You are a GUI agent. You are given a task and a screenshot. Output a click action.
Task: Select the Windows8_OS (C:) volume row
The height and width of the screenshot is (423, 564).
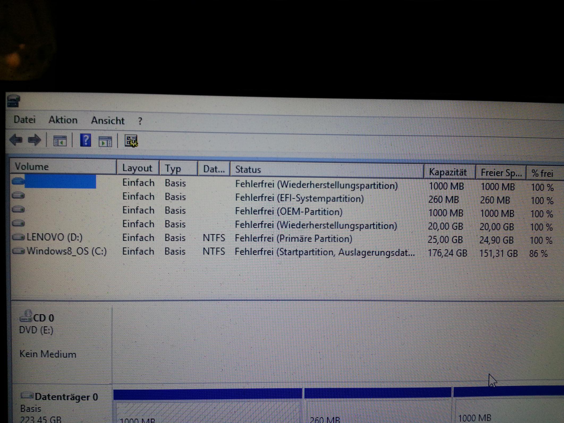tap(66, 251)
